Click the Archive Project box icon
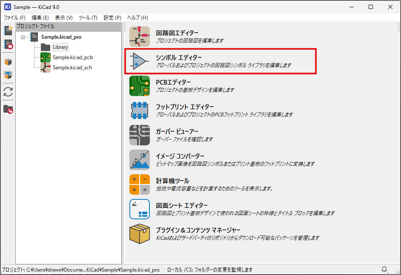Viewport: 401px width, 275px height. pyautogui.click(x=8, y=62)
